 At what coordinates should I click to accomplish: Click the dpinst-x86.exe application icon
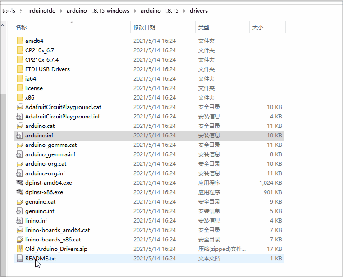tap(20, 192)
